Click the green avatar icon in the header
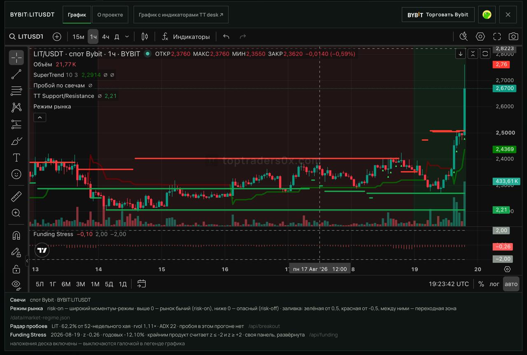This screenshot has width=527, height=355. tap(487, 15)
